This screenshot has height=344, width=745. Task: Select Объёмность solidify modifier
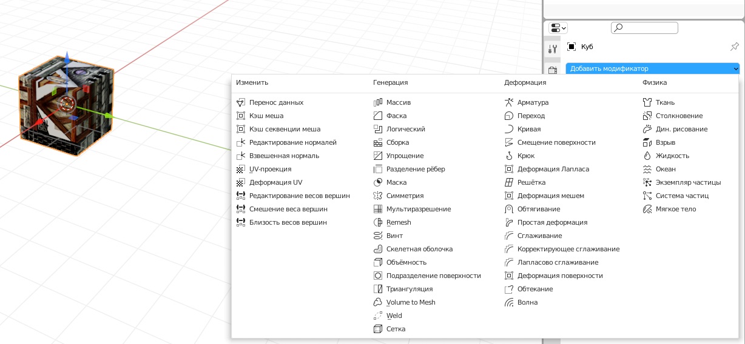pos(400,262)
